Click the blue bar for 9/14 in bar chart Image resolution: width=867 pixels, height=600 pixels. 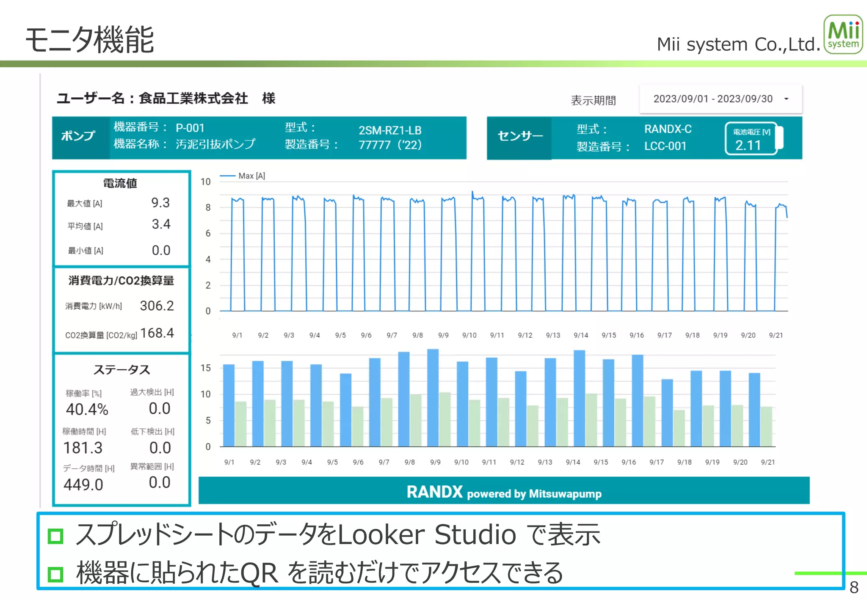(580, 398)
